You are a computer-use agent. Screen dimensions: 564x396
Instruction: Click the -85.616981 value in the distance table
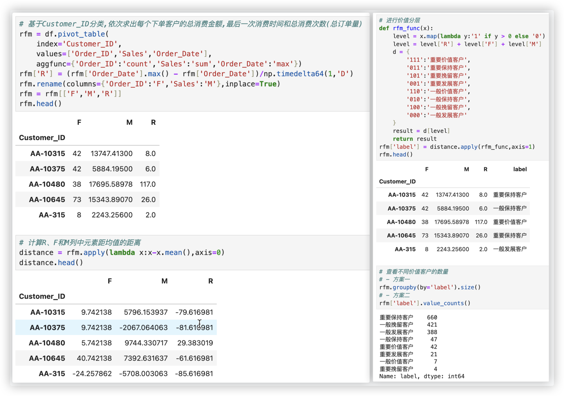pos(194,373)
